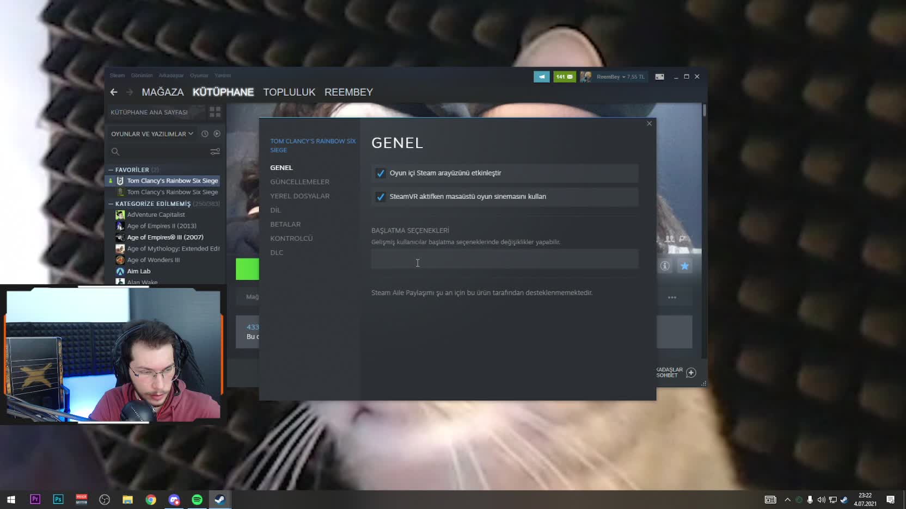The width and height of the screenshot is (906, 509).
Task: Show hidden system tray icons
Action: point(787,499)
